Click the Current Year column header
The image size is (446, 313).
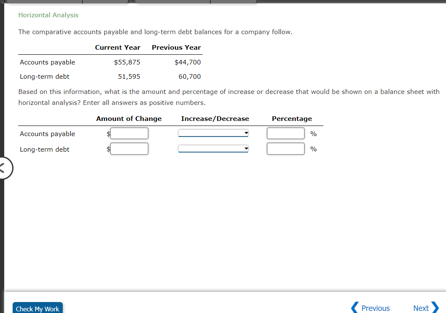point(118,47)
